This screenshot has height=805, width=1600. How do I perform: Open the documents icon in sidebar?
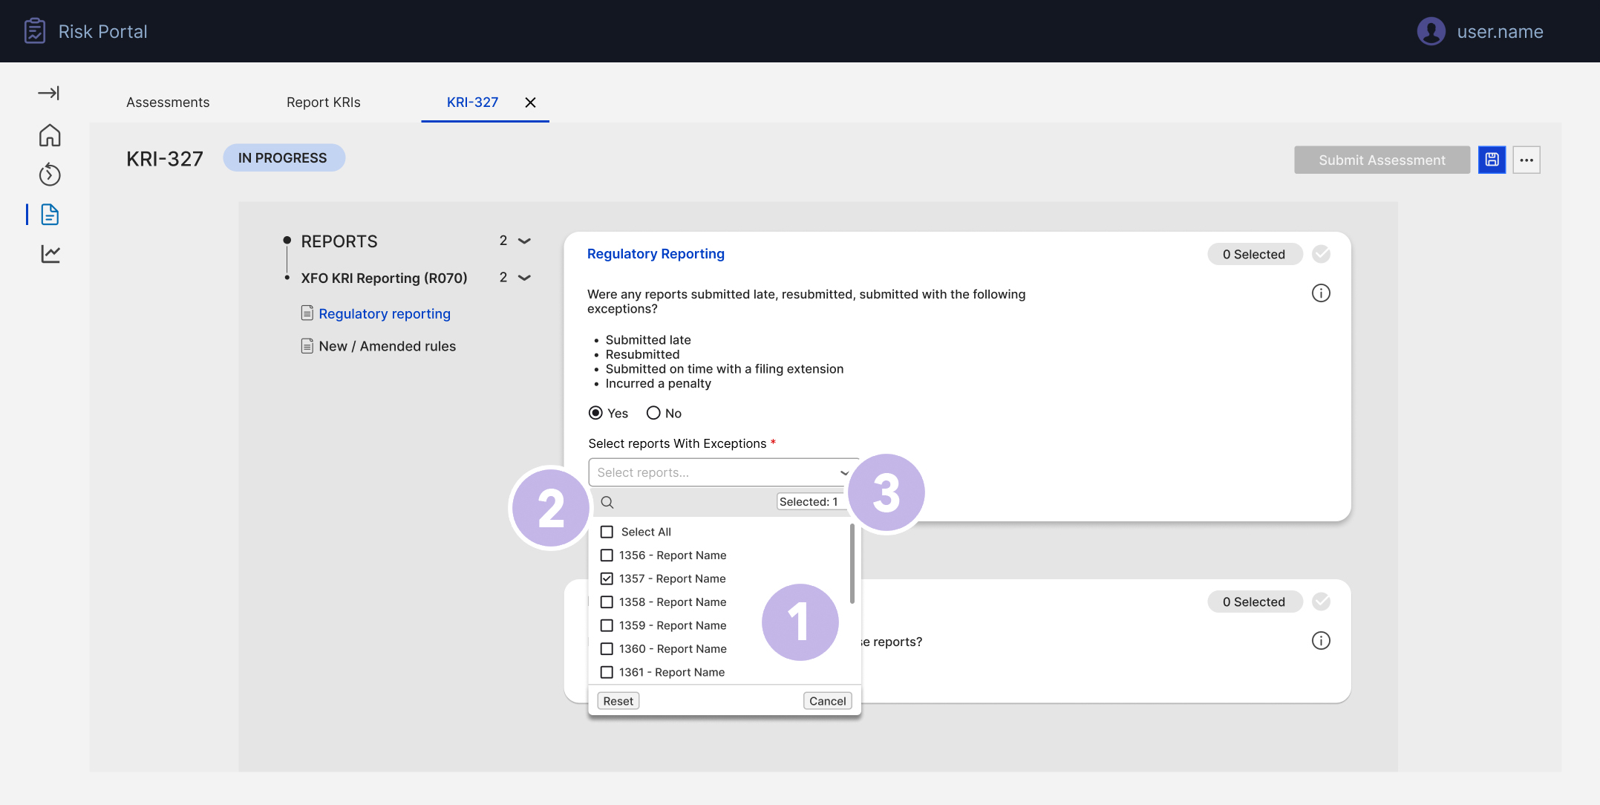(x=50, y=215)
